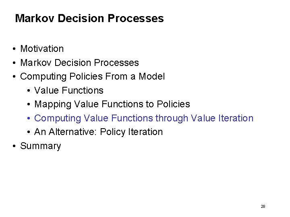Screen dimensions: 290x217
Task: Click the bullet beside Markov Decision Processes item
Action: 14,63
